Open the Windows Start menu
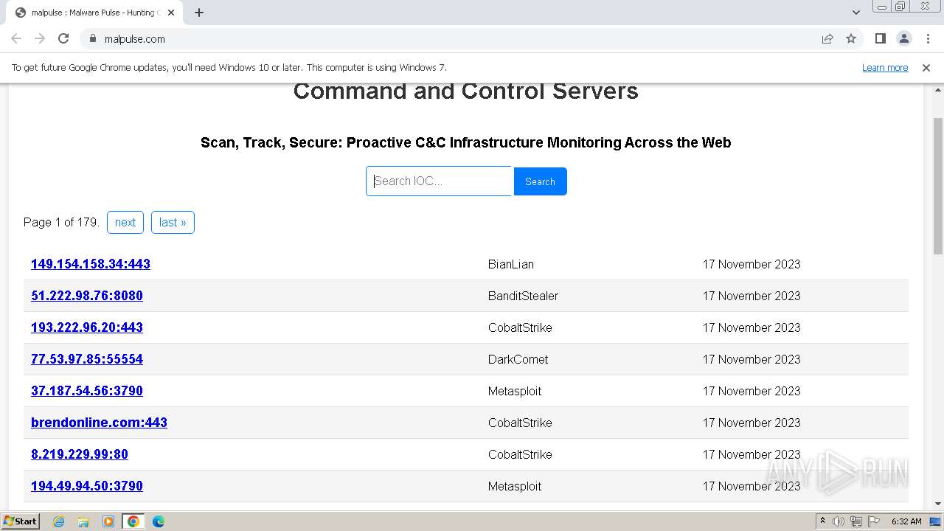This screenshot has height=531, width=944. [x=21, y=521]
